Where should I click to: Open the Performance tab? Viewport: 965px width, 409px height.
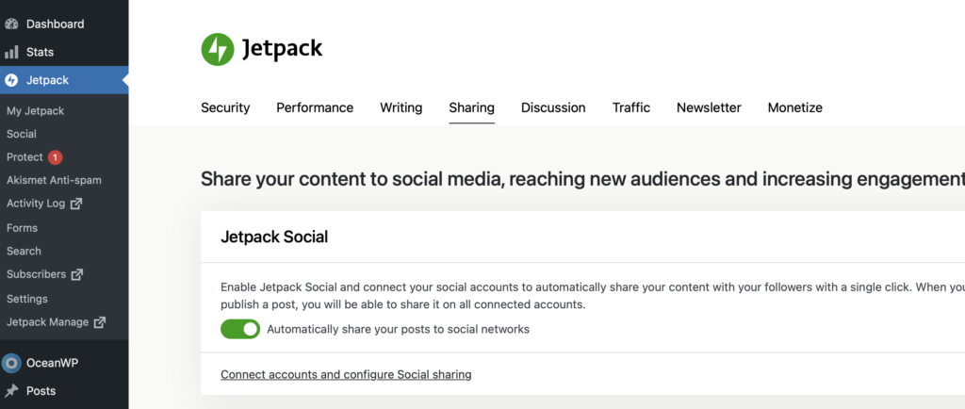click(x=315, y=107)
